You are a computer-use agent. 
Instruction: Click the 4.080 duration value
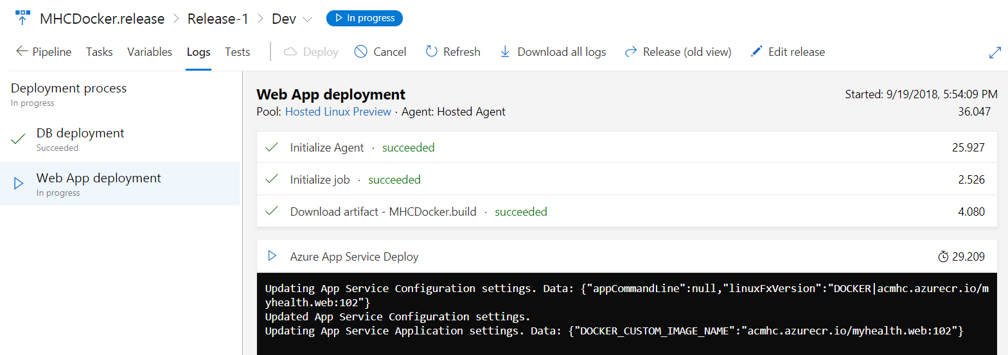[x=971, y=212]
